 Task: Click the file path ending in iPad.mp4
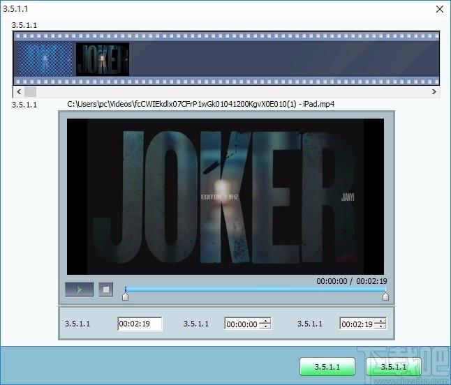pyautogui.click(x=201, y=104)
